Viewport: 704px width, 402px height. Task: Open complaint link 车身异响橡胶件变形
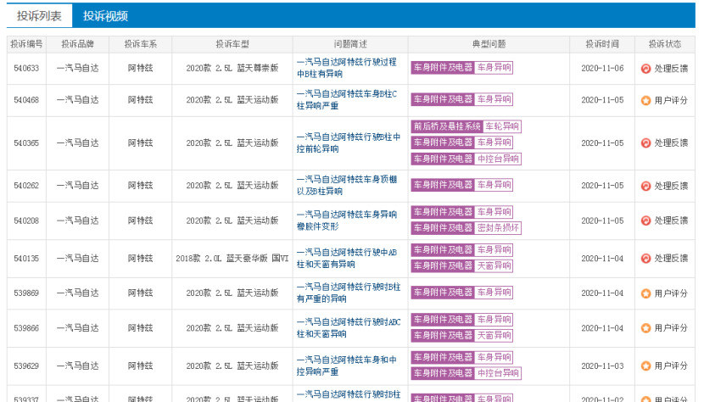point(347,221)
